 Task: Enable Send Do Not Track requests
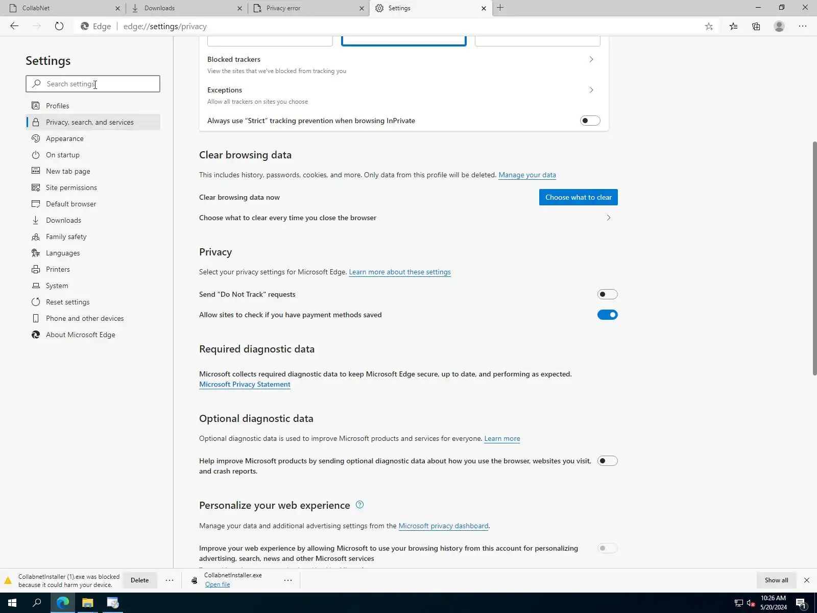tap(608, 294)
